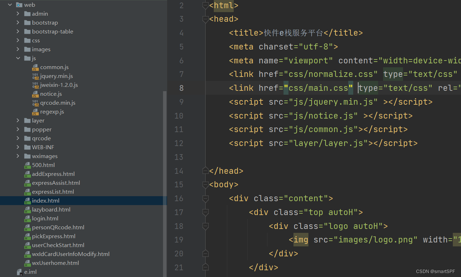Expand the layer folder arrow

pyautogui.click(x=18, y=121)
